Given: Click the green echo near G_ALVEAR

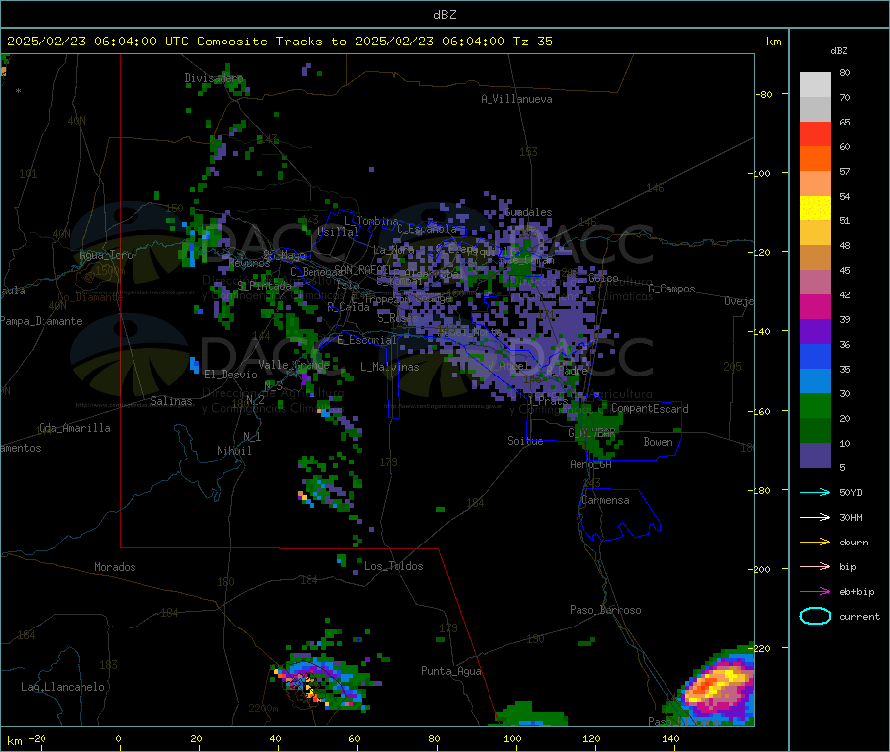Looking at the screenshot, I should 599,432.
